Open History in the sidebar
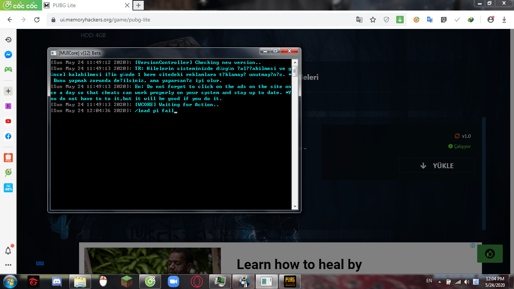The image size is (514, 289). 8,40
